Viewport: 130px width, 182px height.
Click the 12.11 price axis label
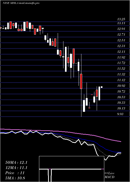(x=121, y=51)
